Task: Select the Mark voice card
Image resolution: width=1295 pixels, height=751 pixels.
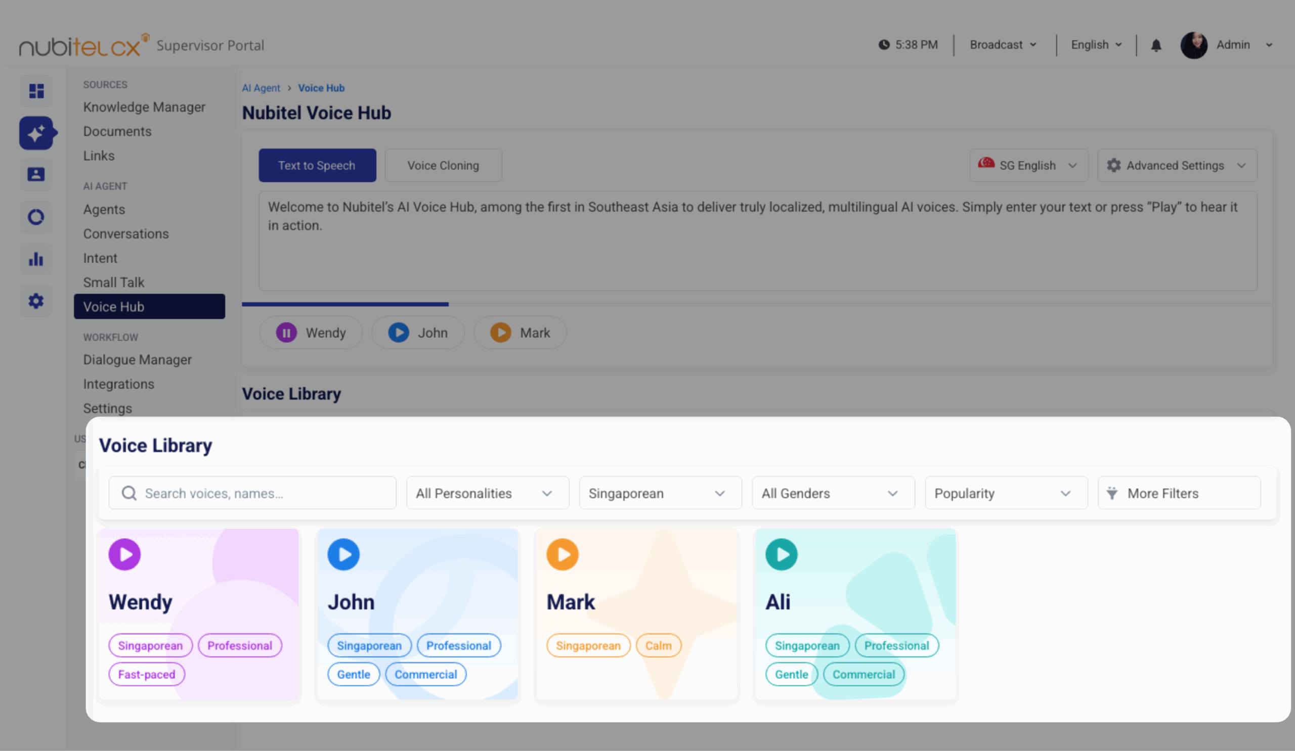Action: (x=637, y=615)
